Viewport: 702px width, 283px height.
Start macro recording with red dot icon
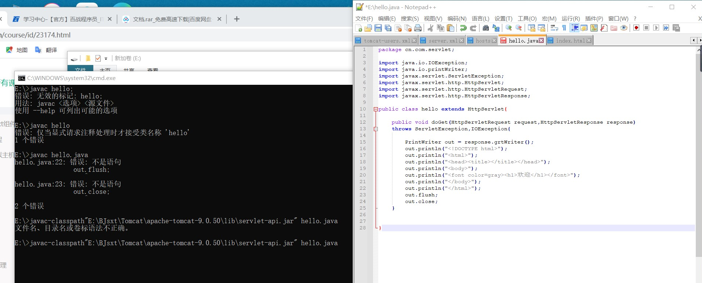[636, 28]
